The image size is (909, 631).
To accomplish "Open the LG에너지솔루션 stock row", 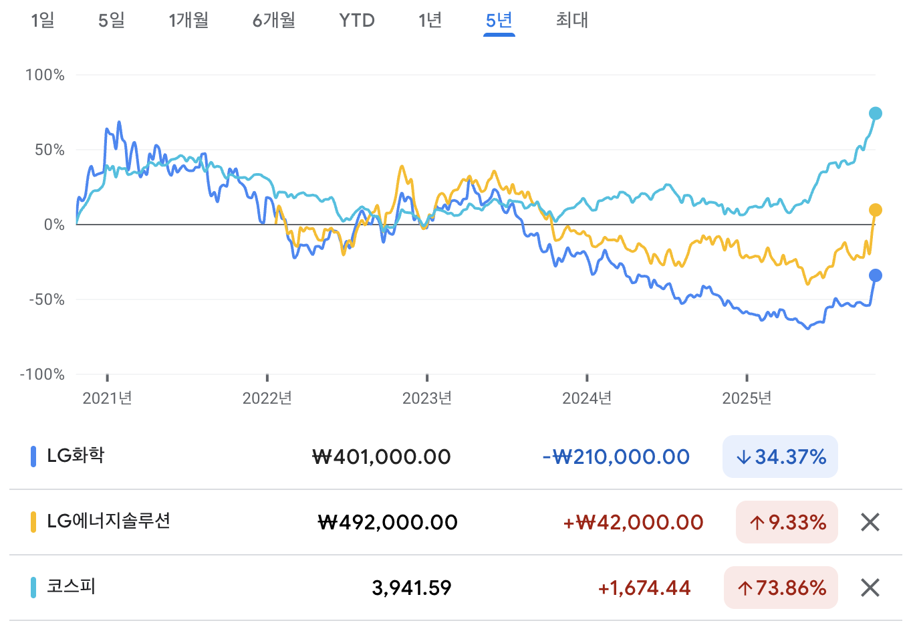I will coord(109,521).
